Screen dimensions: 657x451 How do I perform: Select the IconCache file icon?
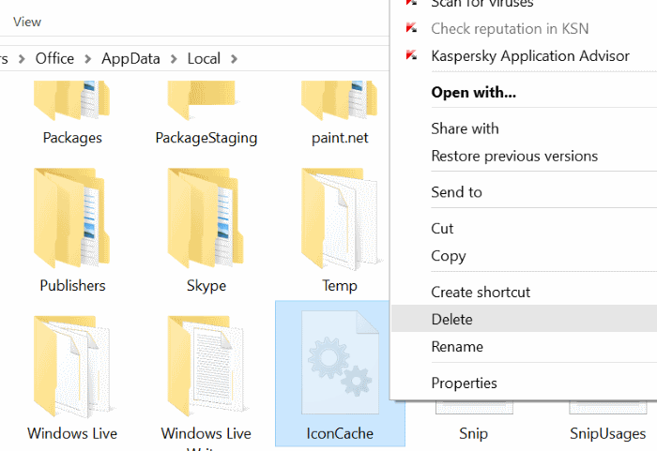[340, 362]
